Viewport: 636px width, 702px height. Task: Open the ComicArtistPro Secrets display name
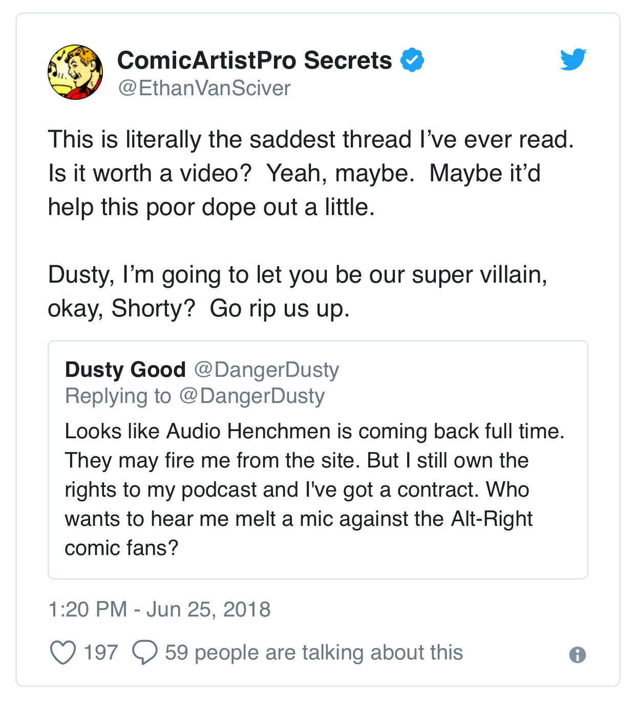[x=255, y=60]
